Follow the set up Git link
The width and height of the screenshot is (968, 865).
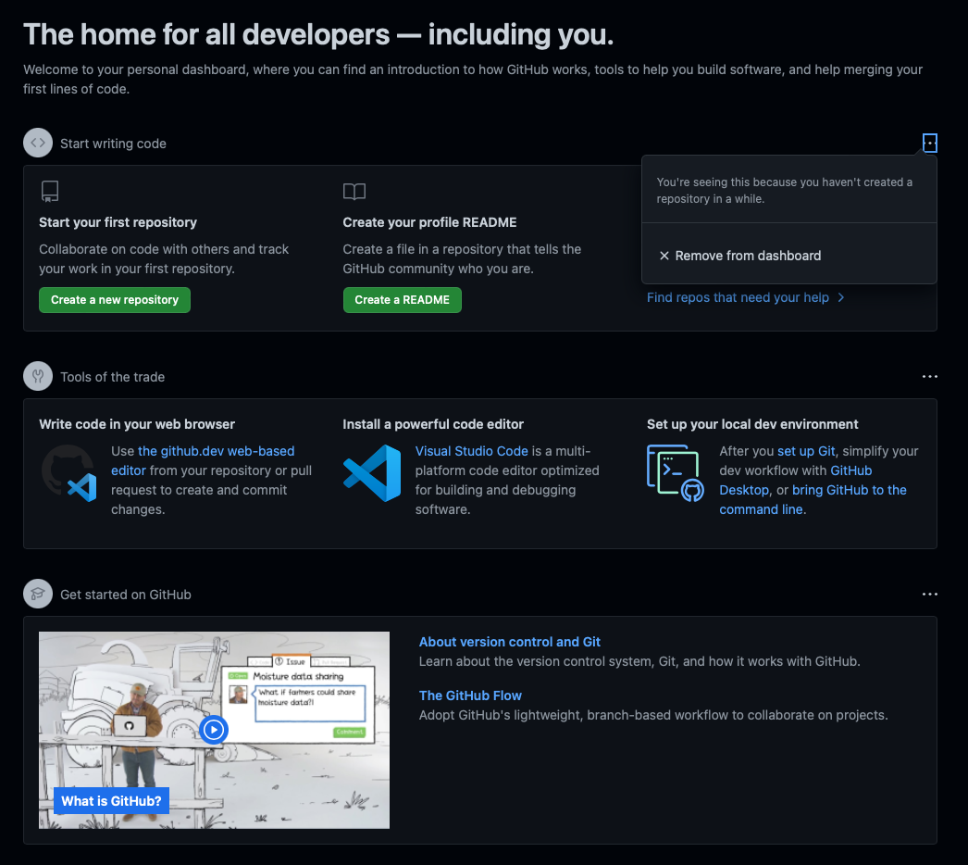click(806, 452)
